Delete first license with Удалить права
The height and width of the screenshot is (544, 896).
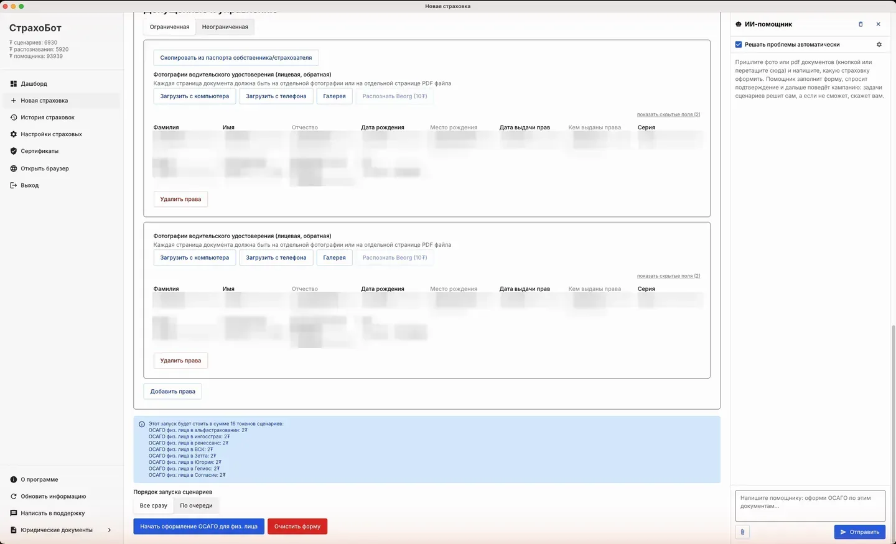(180, 199)
